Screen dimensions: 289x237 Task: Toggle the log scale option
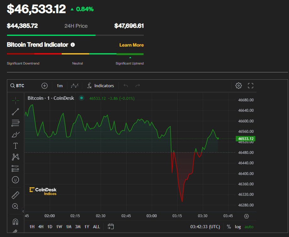[238, 227]
